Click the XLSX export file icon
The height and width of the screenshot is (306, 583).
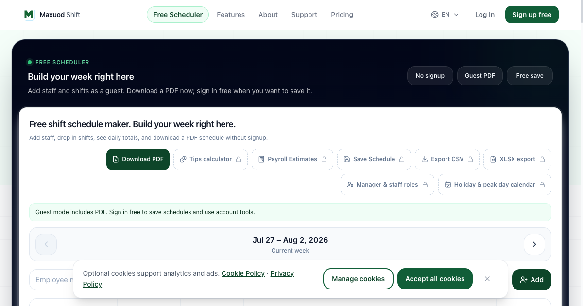pyautogui.click(x=493, y=159)
